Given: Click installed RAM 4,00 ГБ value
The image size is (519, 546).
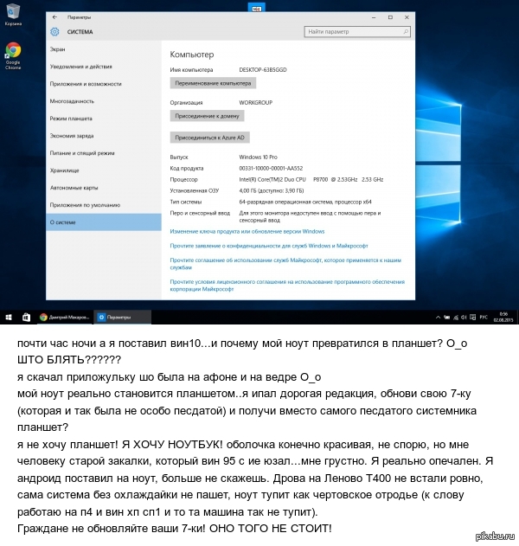Looking at the screenshot, I should 272,191.
